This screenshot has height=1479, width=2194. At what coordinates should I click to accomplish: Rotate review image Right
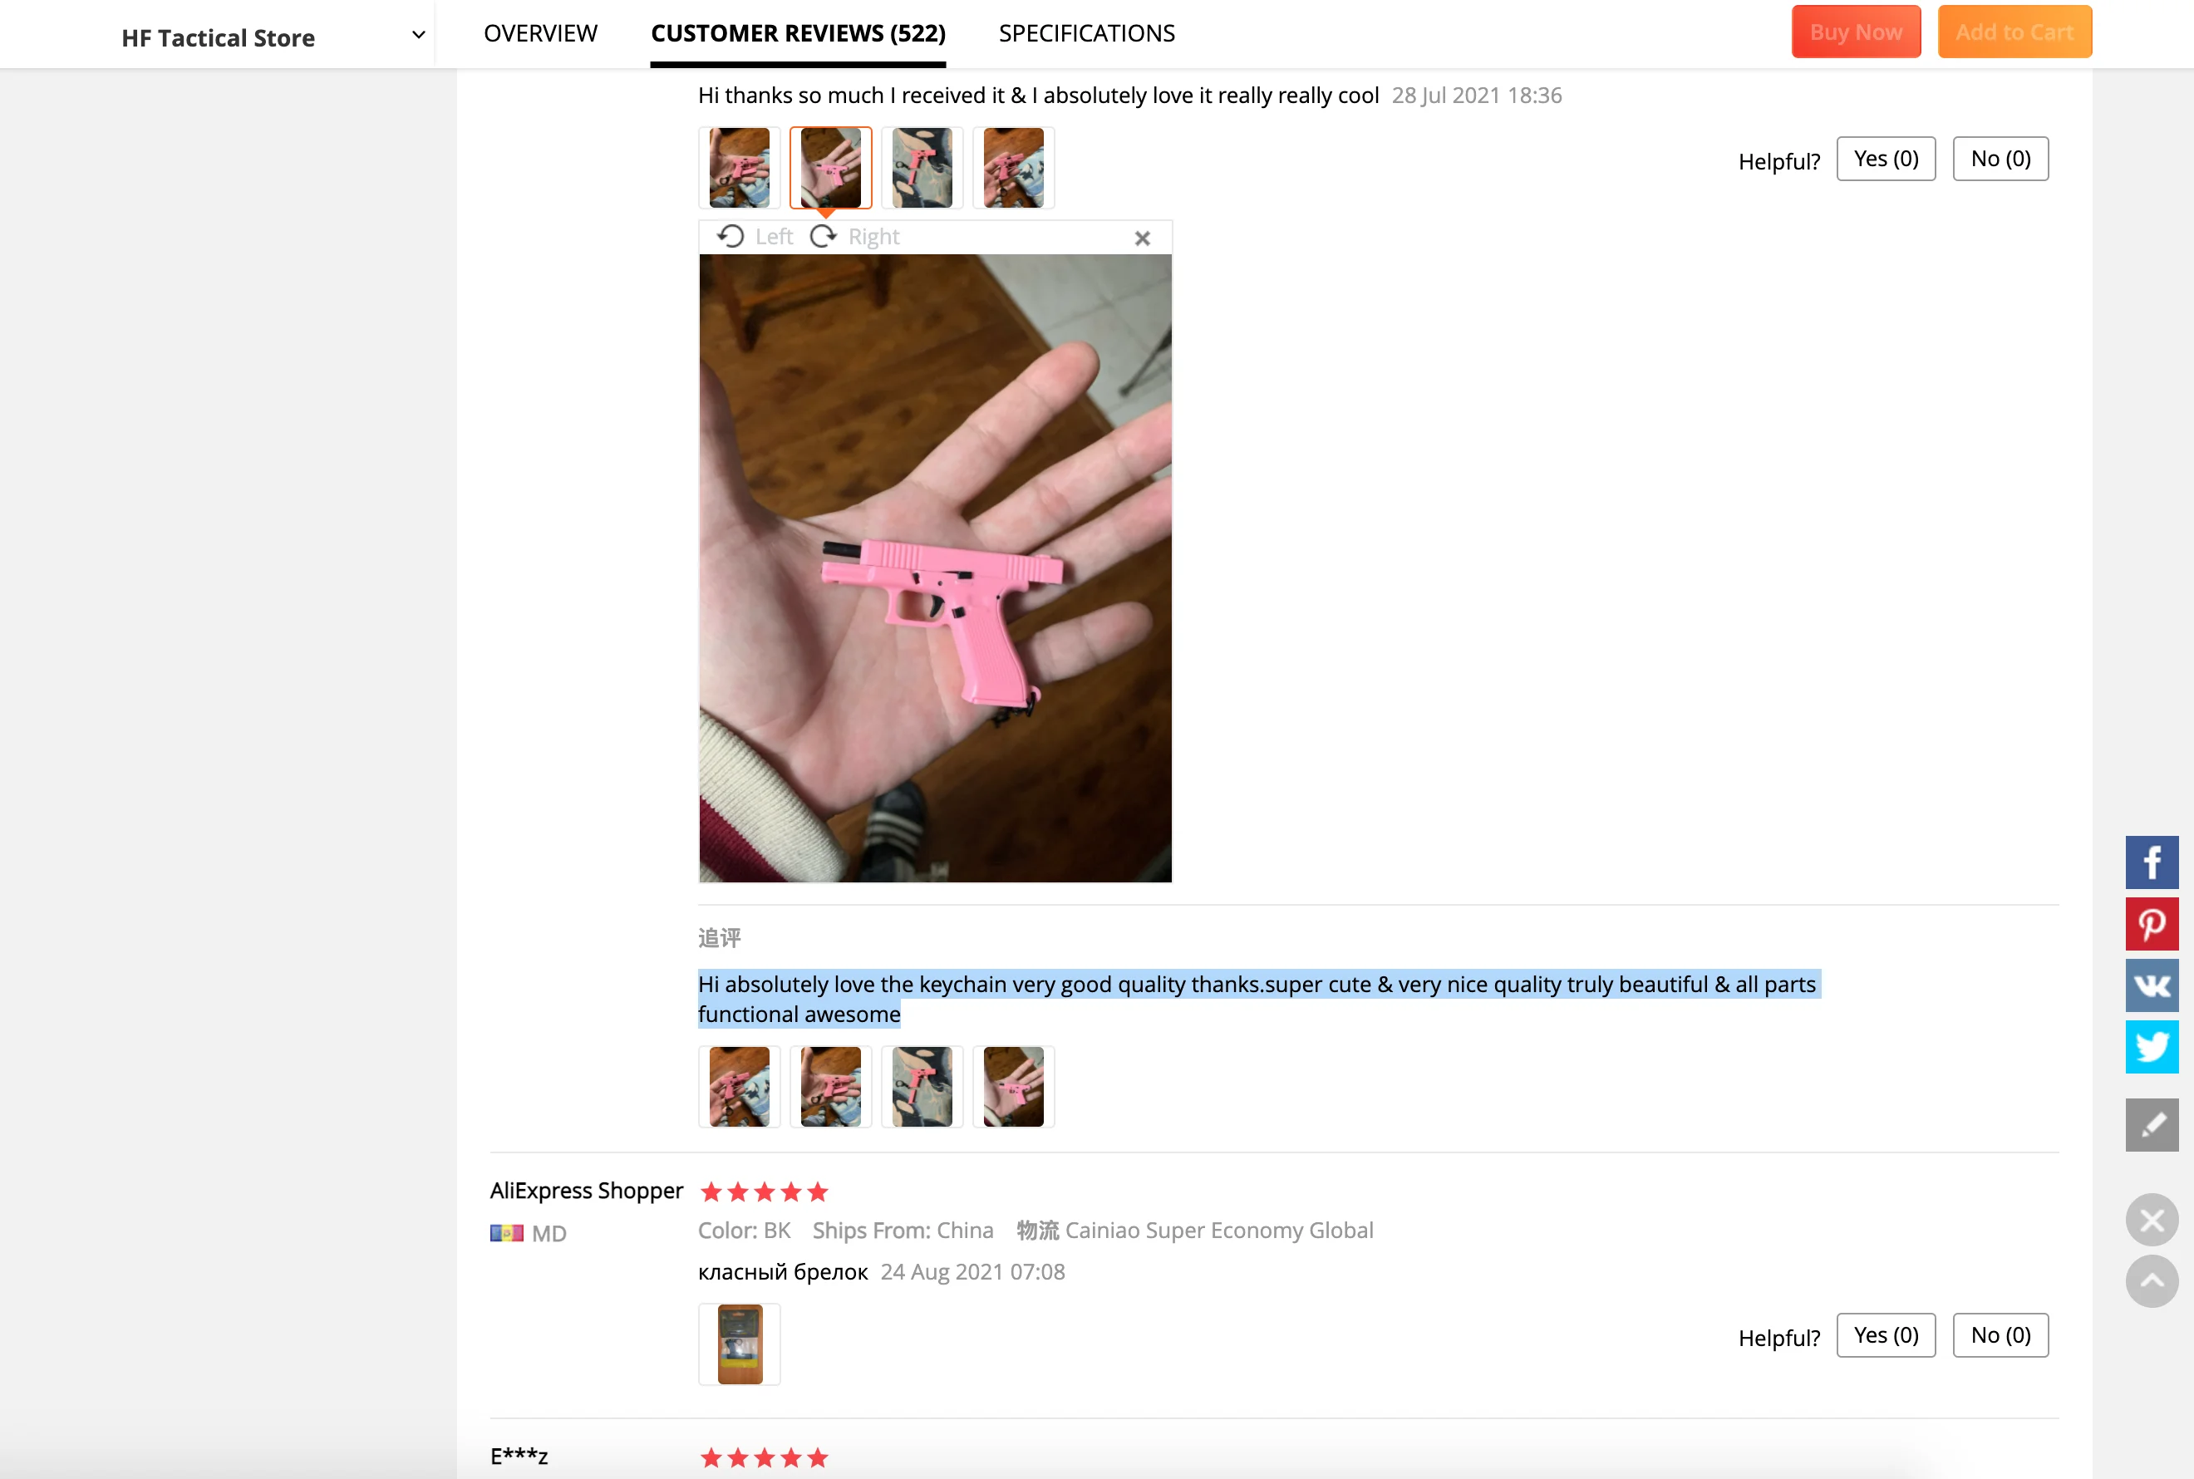[854, 236]
